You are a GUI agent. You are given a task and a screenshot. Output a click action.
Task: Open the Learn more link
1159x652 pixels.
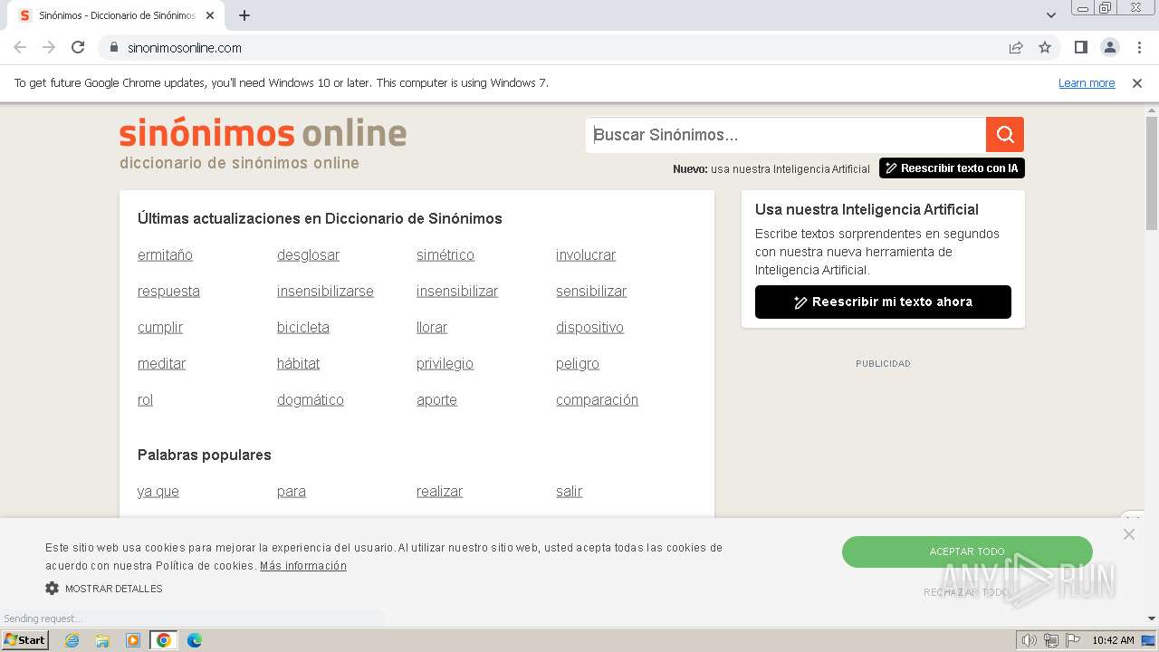(x=1087, y=83)
